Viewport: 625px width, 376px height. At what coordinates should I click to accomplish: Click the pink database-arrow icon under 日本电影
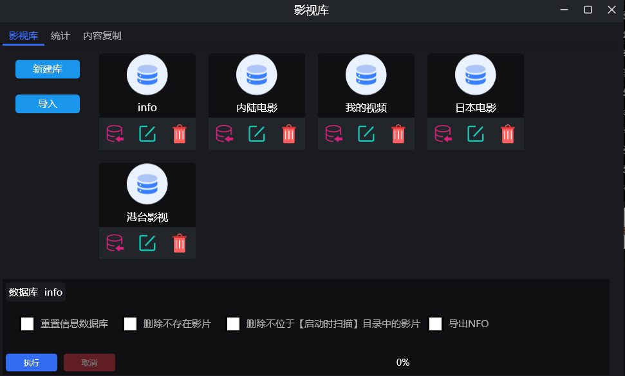443,134
